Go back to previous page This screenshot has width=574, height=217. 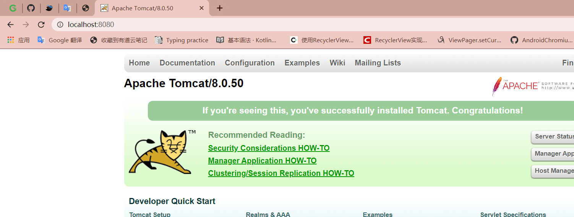tap(10, 24)
